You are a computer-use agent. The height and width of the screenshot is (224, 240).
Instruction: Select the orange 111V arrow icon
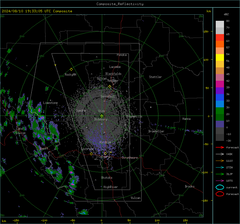pyautogui.click(x=220, y=161)
